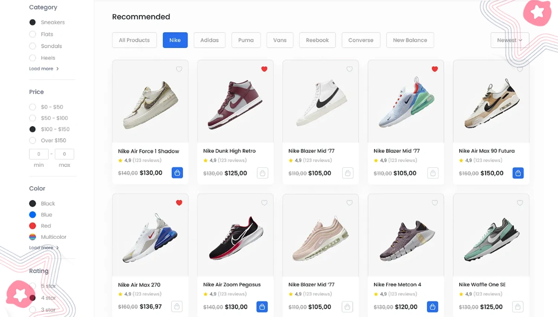Open the Newest sort dropdown

[x=510, y=40]
